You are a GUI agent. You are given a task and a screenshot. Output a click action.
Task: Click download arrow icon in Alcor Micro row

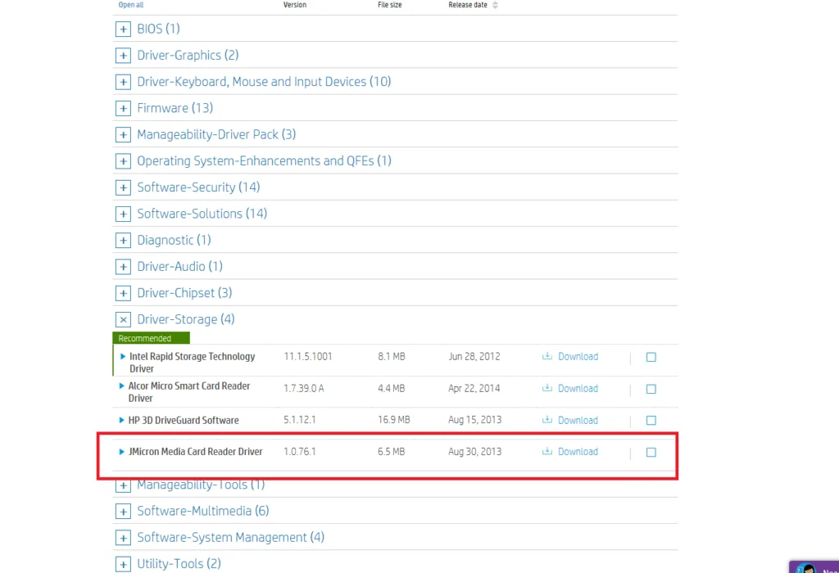(546, 388)
